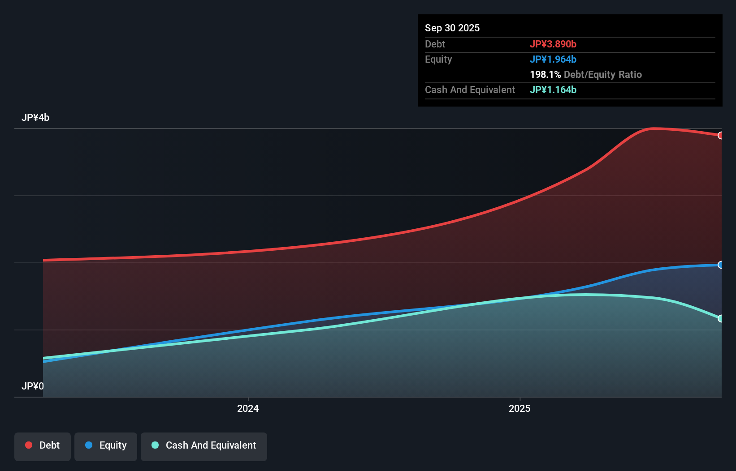Screen dimensions: 736x471
Task: Select the 2024 axis label
Action: (247, 408)
